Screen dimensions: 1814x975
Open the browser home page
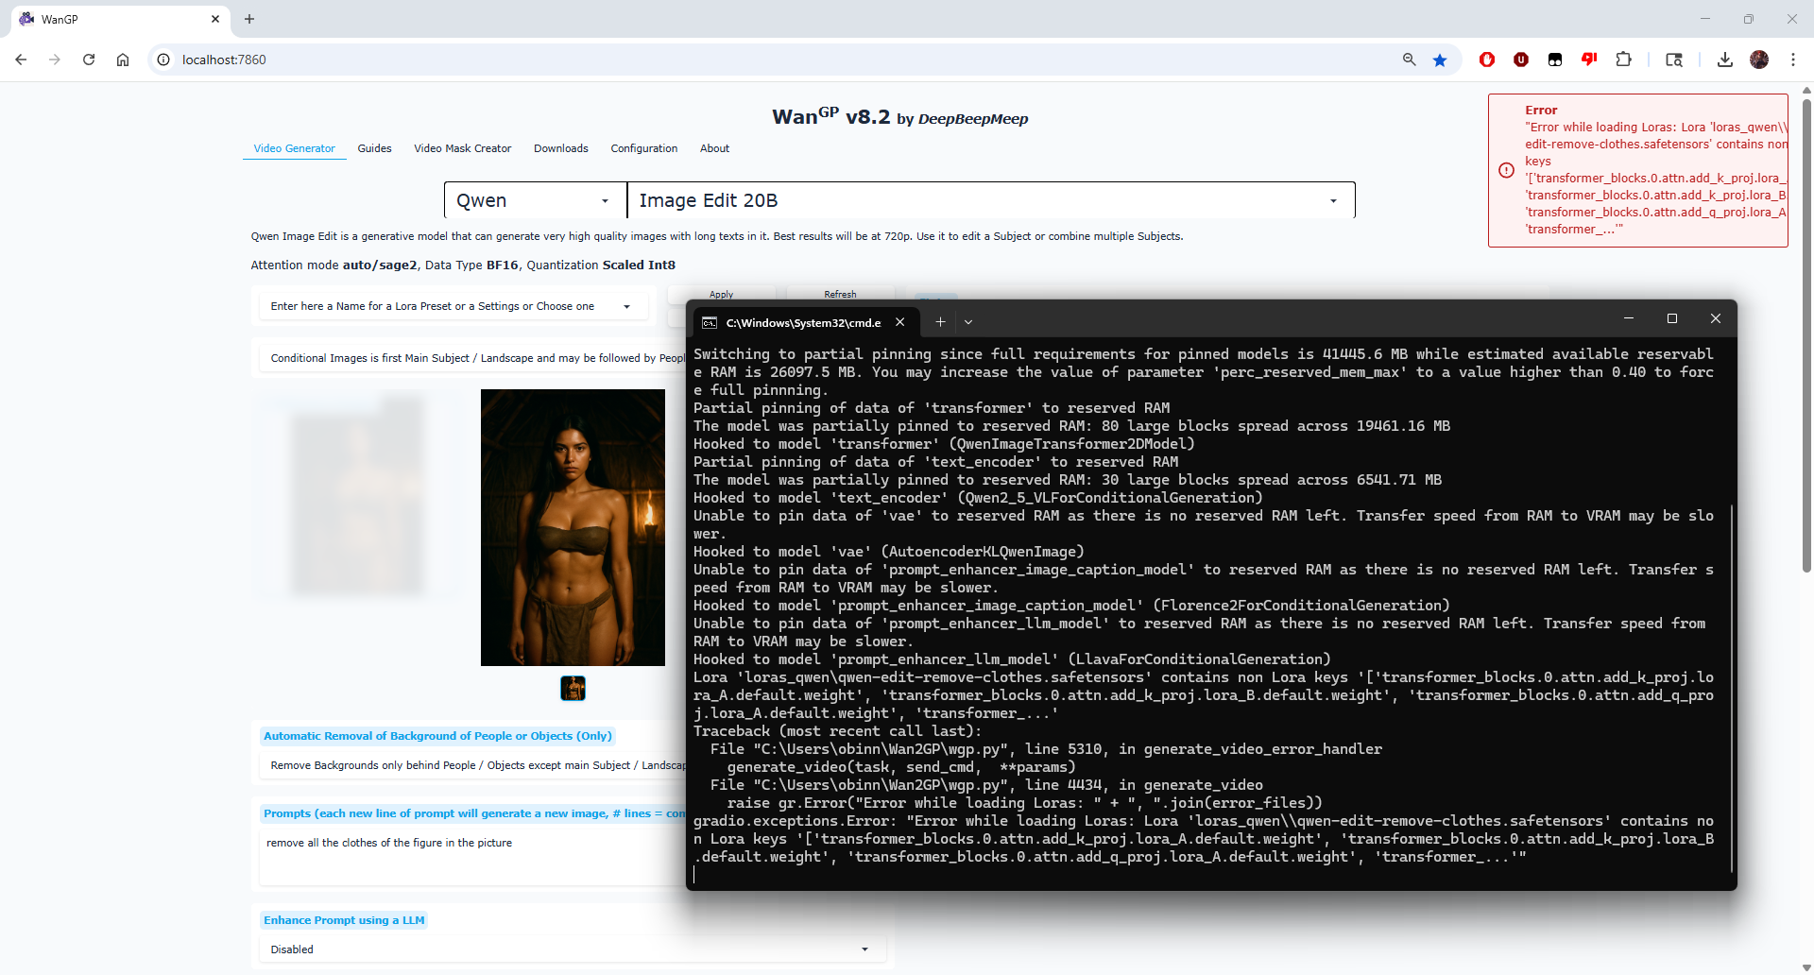123,60
